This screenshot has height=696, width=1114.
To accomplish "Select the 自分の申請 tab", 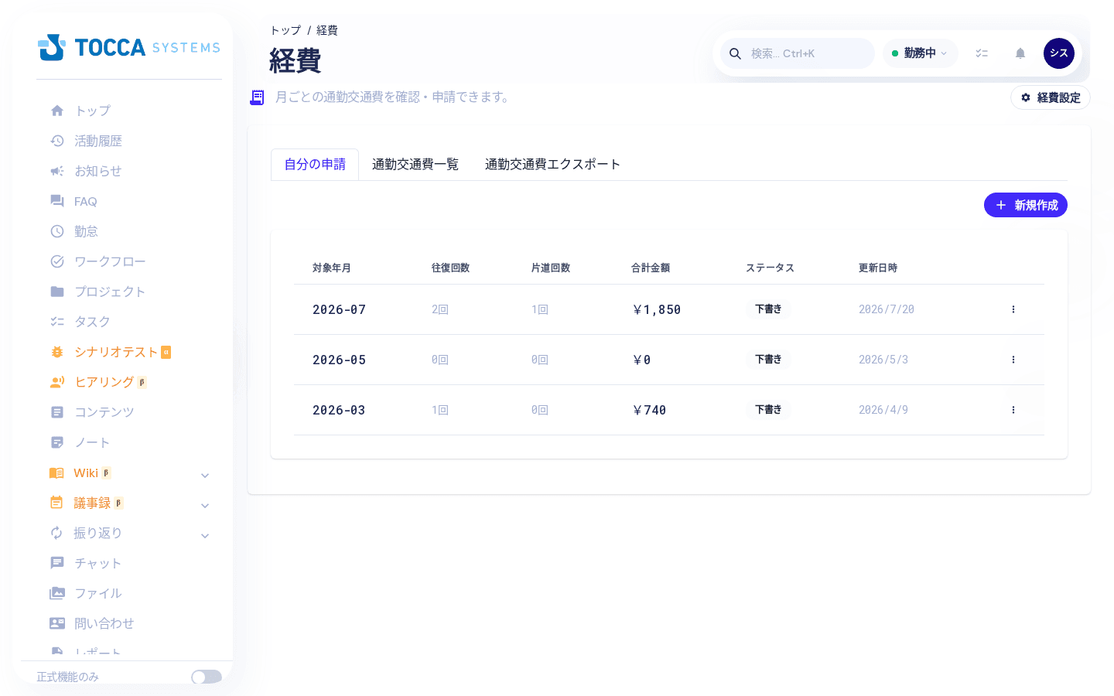I will click(315, 164).
